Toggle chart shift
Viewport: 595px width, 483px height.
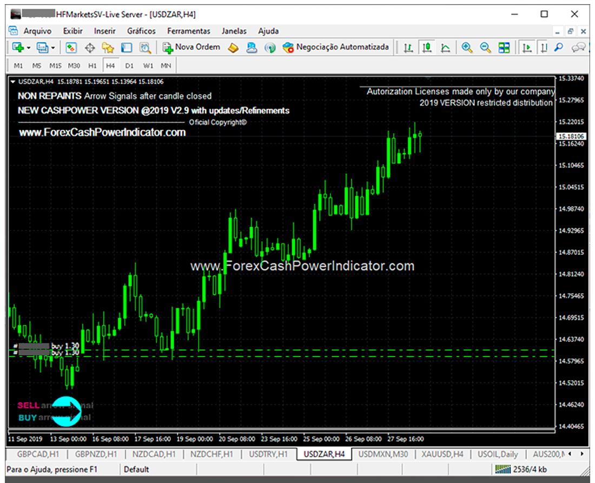pyautogui.click(x=544, y=48)
